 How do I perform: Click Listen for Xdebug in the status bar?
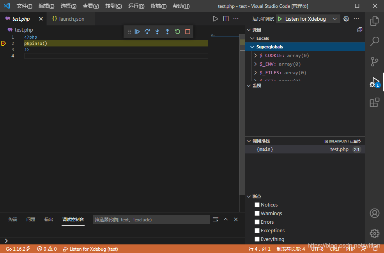90,248
